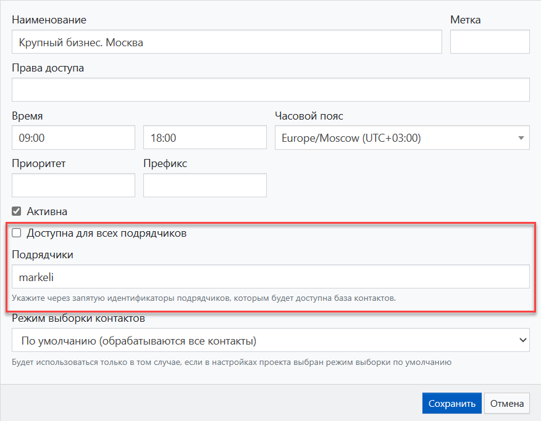Image resolution: width=541 pixels, height=421 pixels.
Task: Click the hint text about contractor identifiers
Action: 204,298
